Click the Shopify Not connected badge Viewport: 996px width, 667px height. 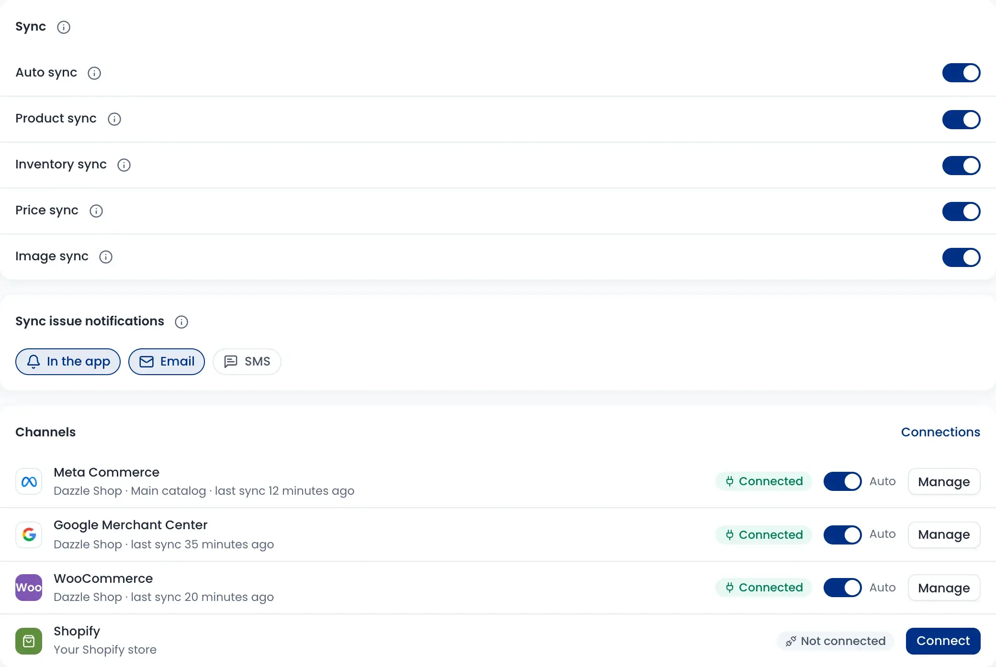tap(836, 641)
